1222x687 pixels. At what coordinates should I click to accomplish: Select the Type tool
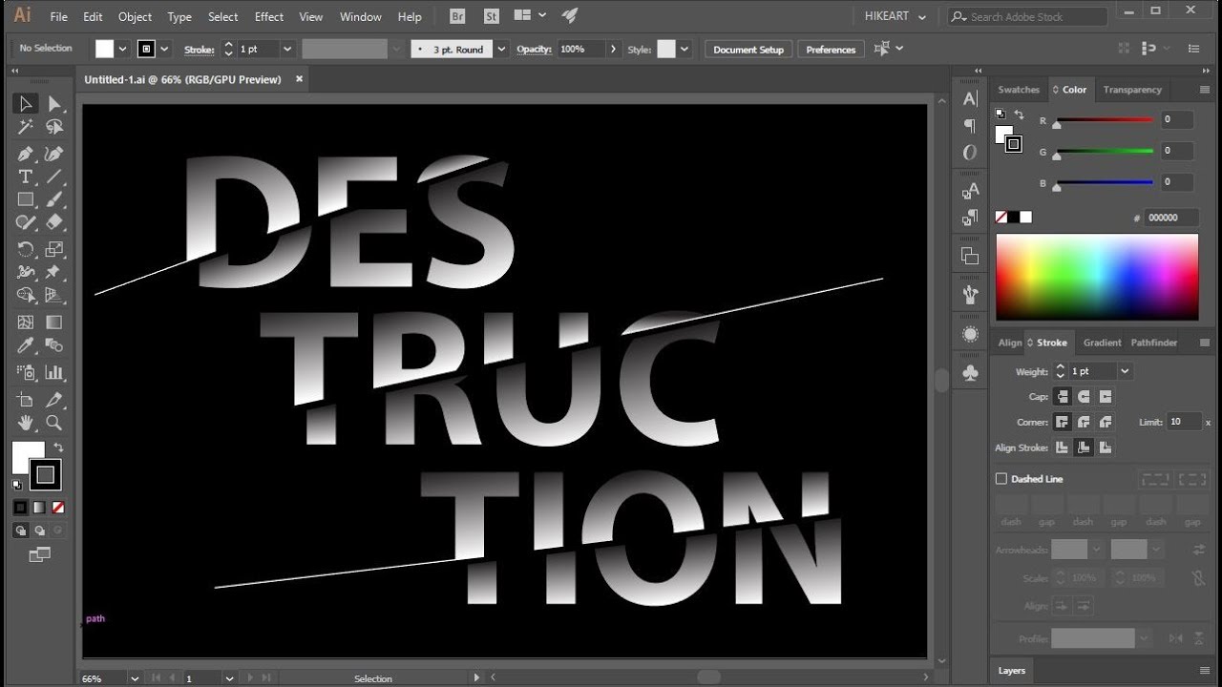[x=26, y=177]
